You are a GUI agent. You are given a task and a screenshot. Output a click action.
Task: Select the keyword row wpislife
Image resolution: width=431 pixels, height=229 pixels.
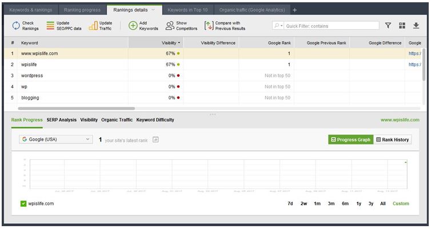213,65
